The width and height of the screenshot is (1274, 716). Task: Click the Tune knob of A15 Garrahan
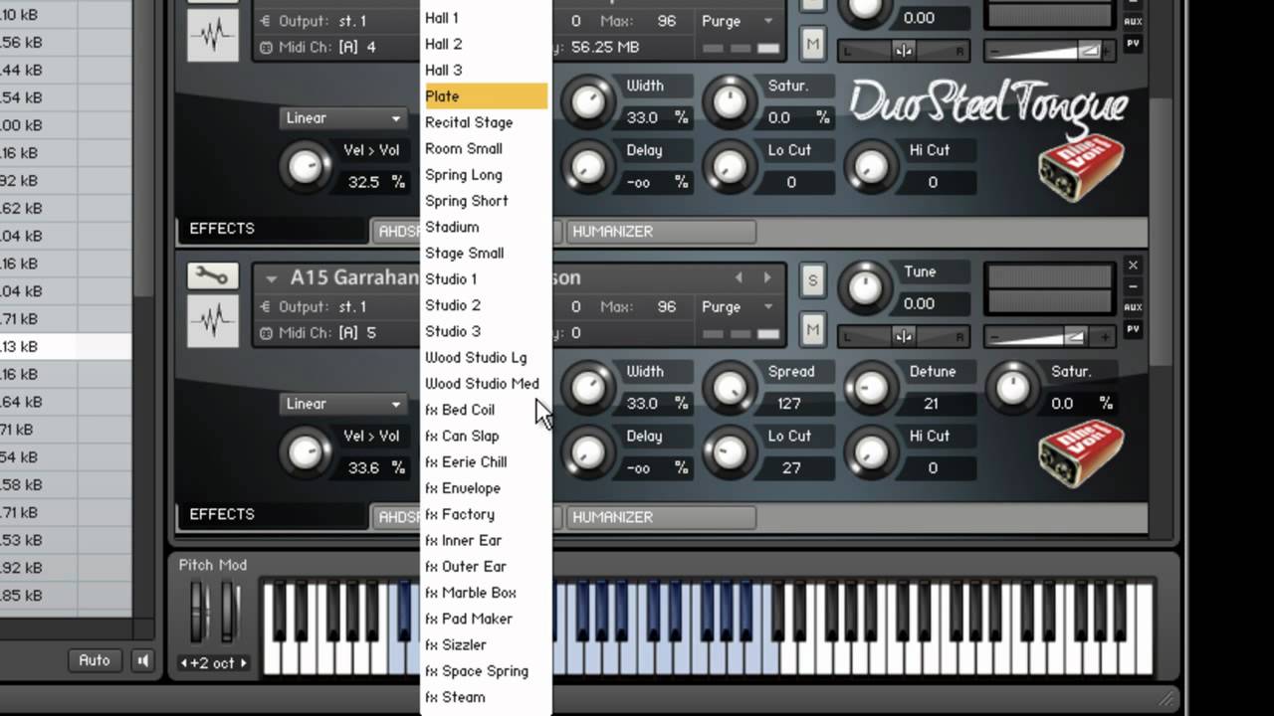pos(865,288)
